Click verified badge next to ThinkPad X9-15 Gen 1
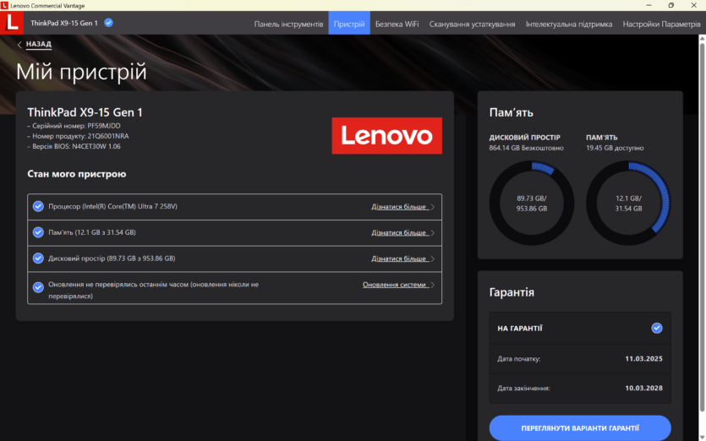 108,23
